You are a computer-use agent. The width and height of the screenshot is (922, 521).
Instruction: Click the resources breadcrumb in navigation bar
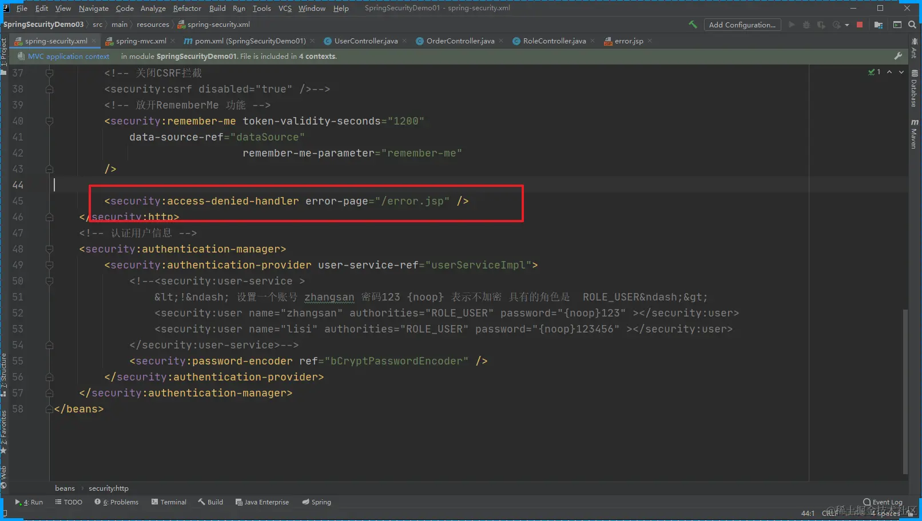coord(153,25)
